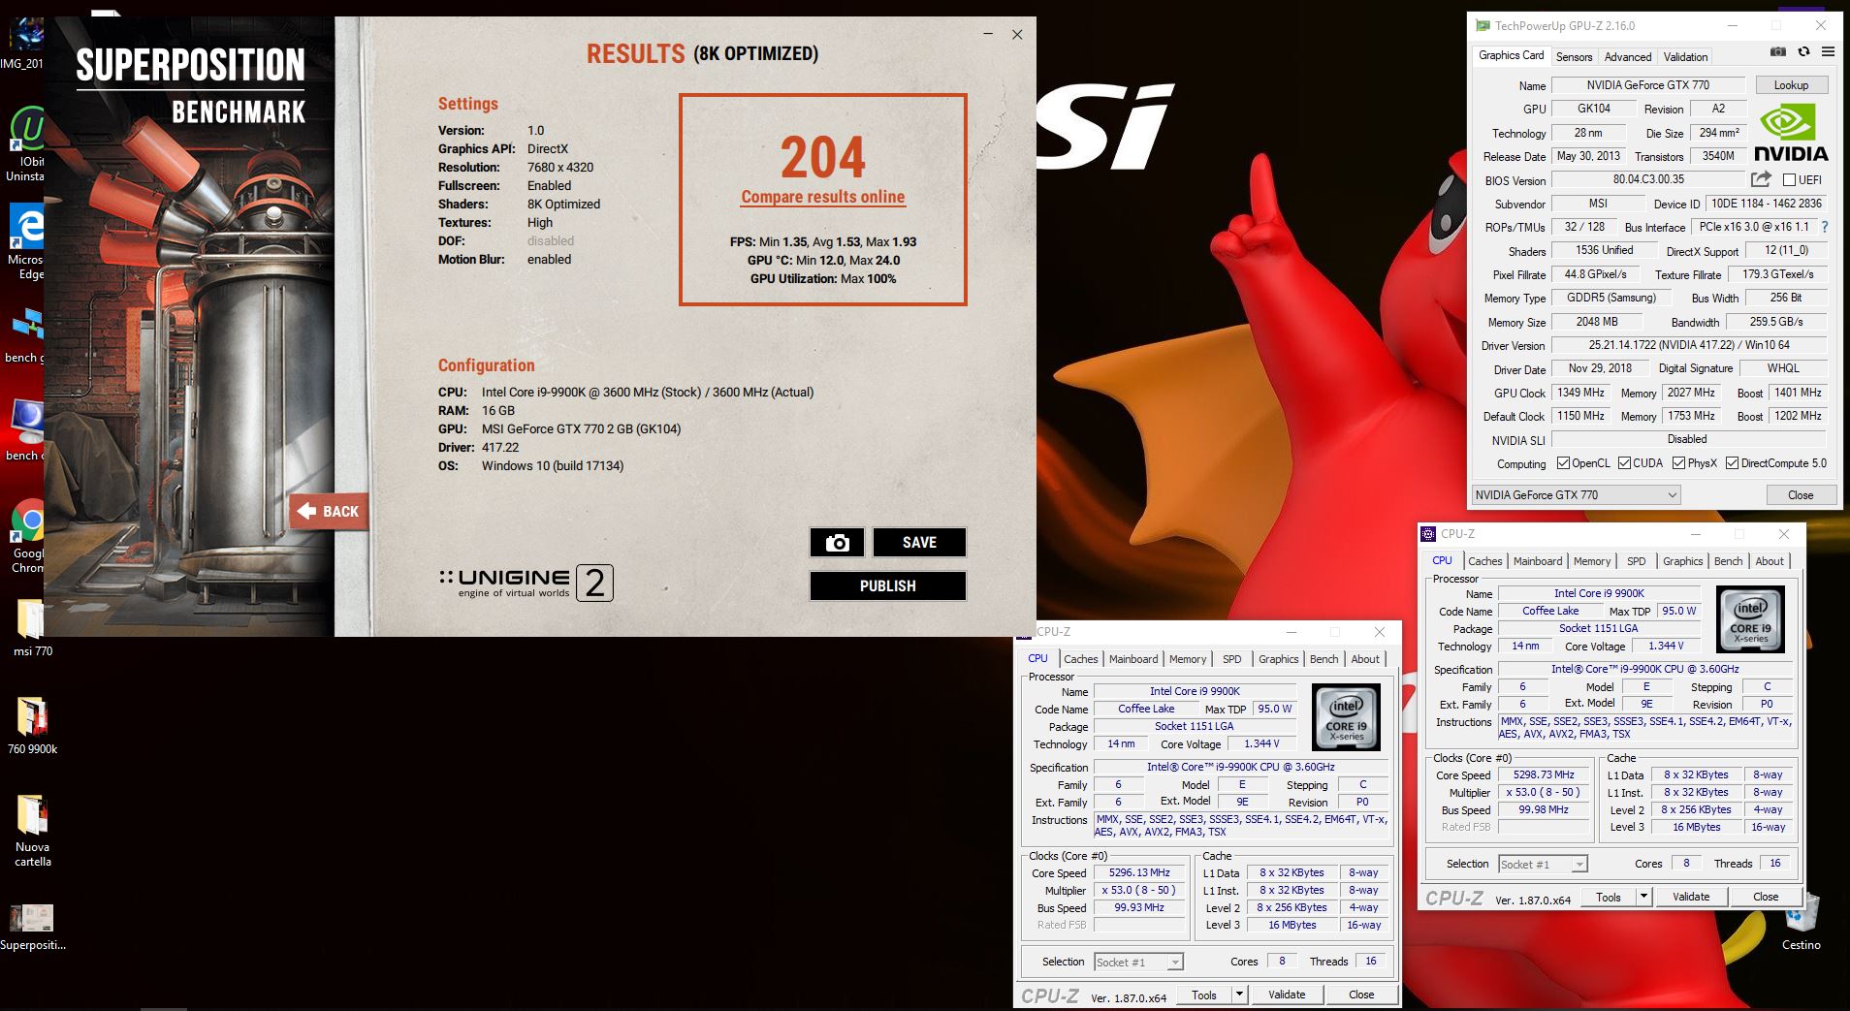The width and height of the screenshot is (1850, 1011).
Task: Click the SAVE button
Action: point(919,543)
